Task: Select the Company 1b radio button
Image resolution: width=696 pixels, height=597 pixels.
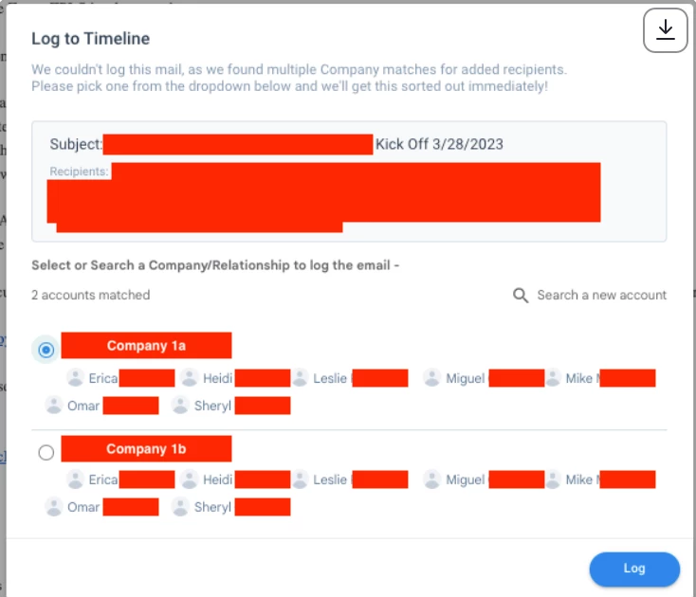Action: coord(46,452)
